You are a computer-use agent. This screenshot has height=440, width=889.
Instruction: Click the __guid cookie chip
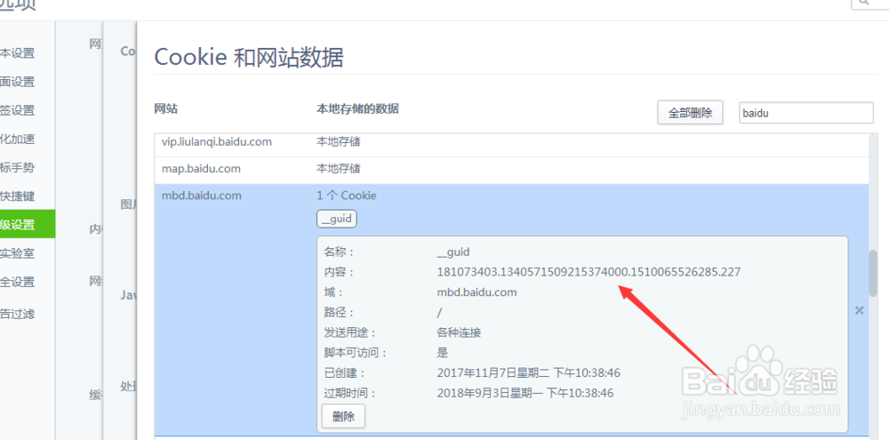point(337,220)
